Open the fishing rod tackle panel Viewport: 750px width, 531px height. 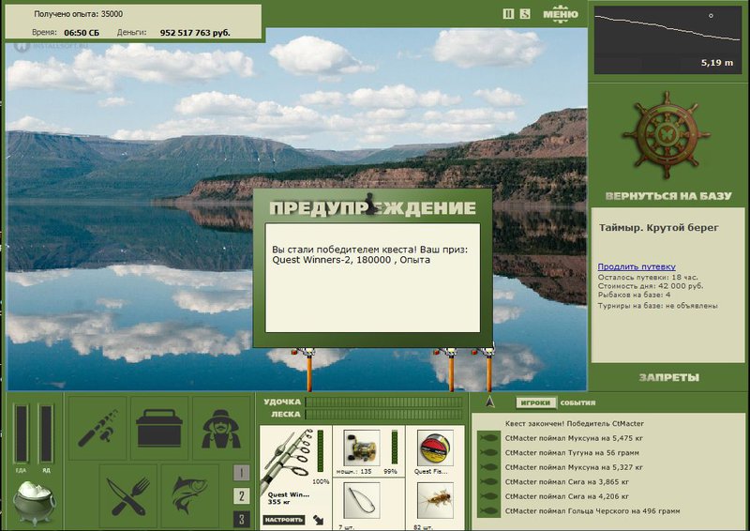pos(97,428)
